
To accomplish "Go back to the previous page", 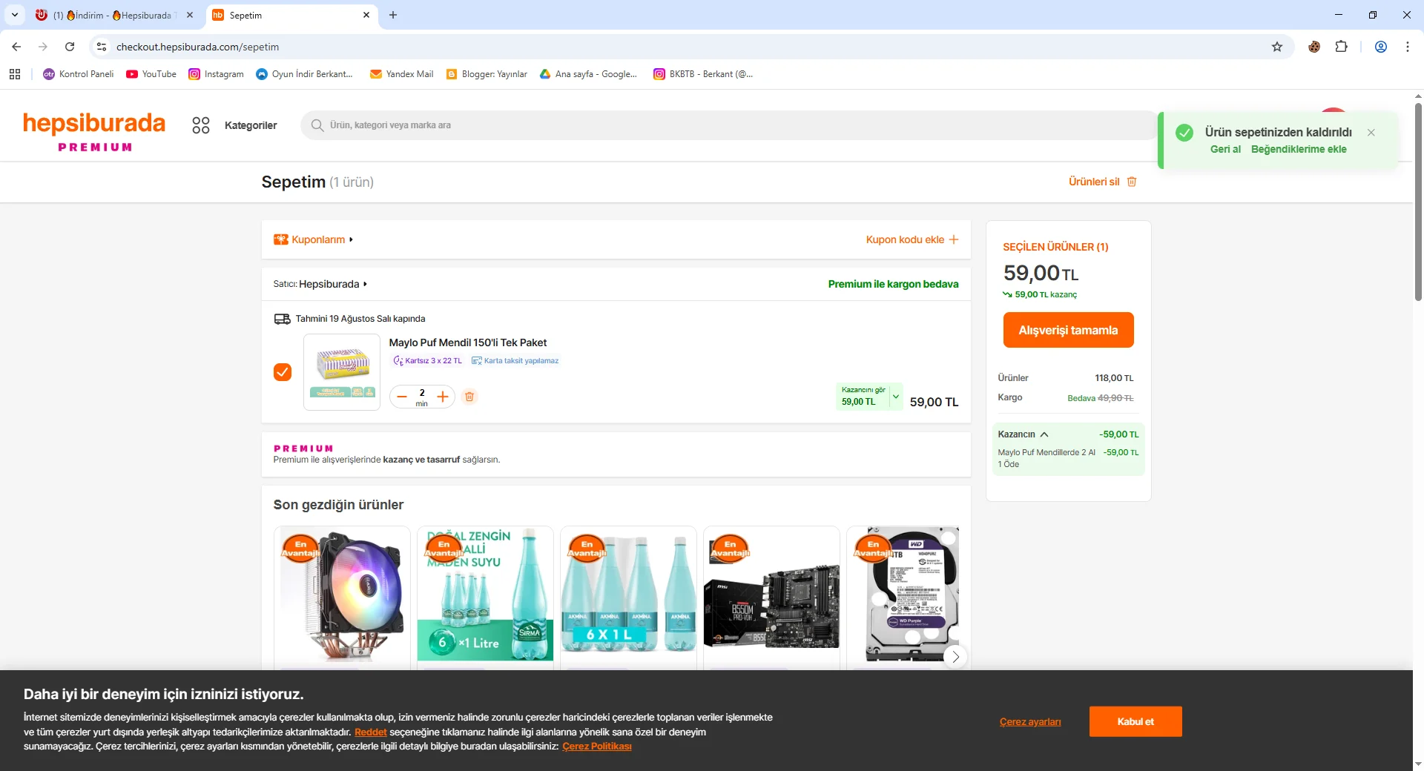I will [x=16, y=47].
